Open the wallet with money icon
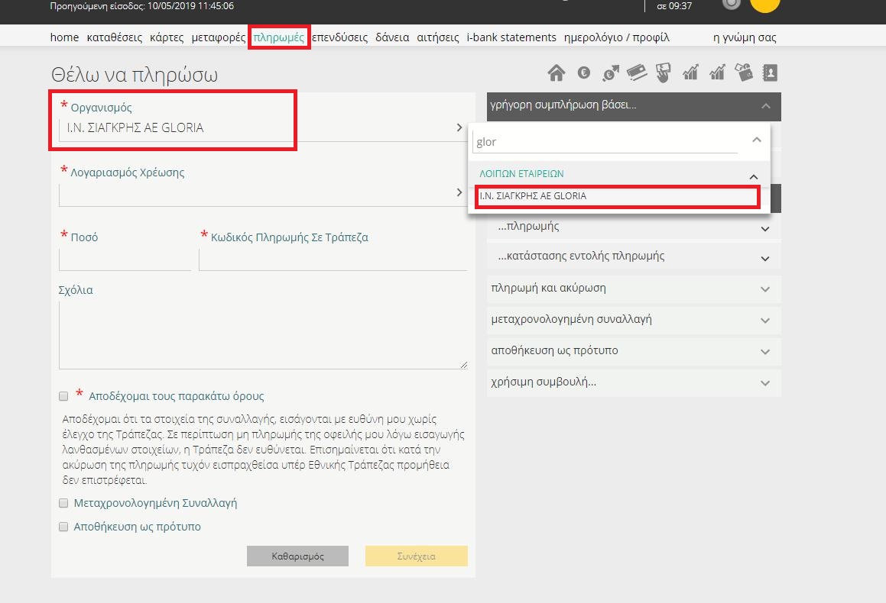This screenshot has height=603, width=886. pos(743,73)
